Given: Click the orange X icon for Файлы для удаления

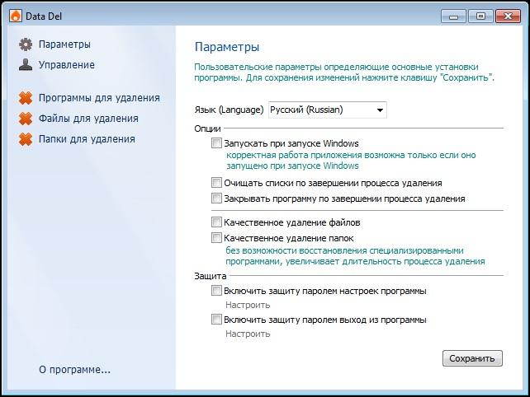Looking at the screenshot, I should click(x=26, y=119).
